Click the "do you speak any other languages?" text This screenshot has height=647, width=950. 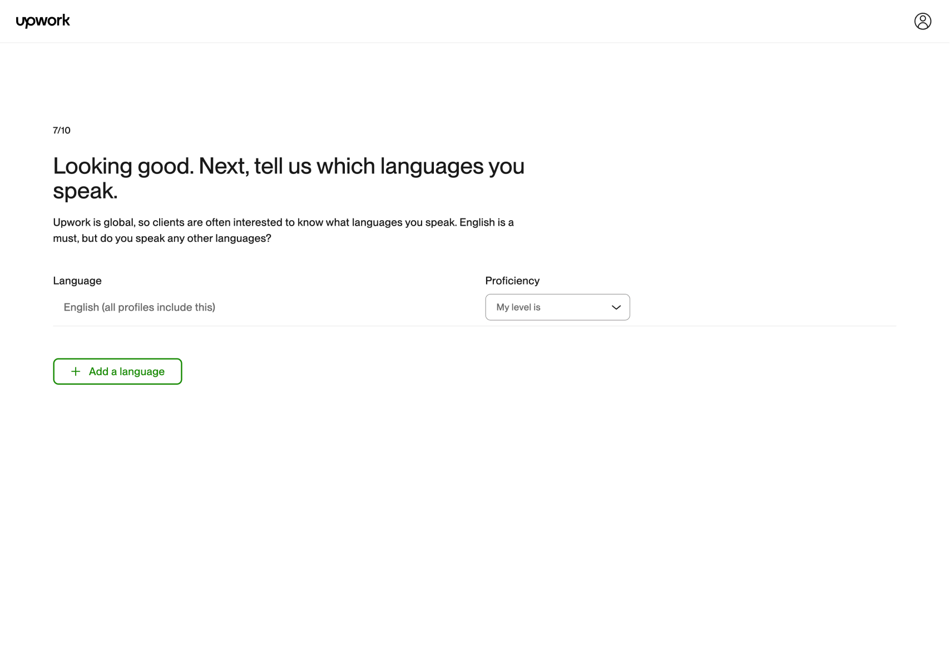[x=186, y=238]
